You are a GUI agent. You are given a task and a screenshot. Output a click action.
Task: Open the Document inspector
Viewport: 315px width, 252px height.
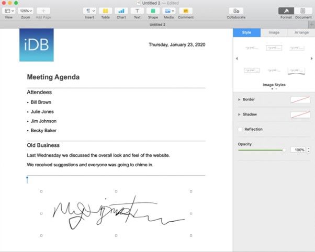pyautogui.click(x=303, y=10)
